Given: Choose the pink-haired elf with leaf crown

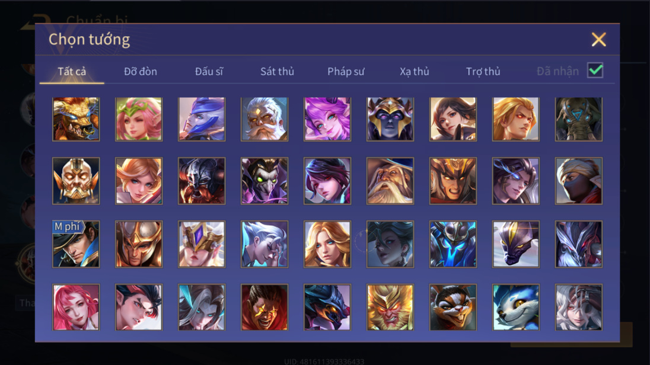Looking at the screenshot, I should 139,119.
